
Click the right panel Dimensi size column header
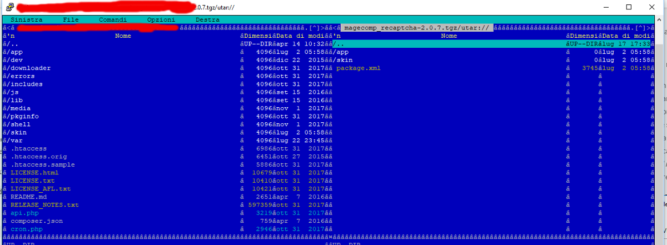click(584, 36)
